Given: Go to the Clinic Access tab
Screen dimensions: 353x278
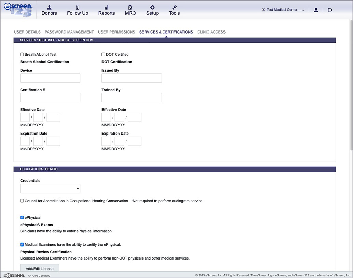Looking at the screenshot, I should click(211, 32).
